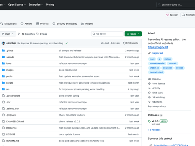Click the link icon beside magicv.art
Viewport: 195px width, 146px height.
[x=149, y=53]
